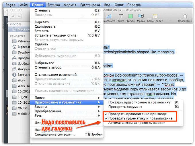Expand Правописание и грамматика submenu
The image size is (195, 146).
[x=67, y=102]
